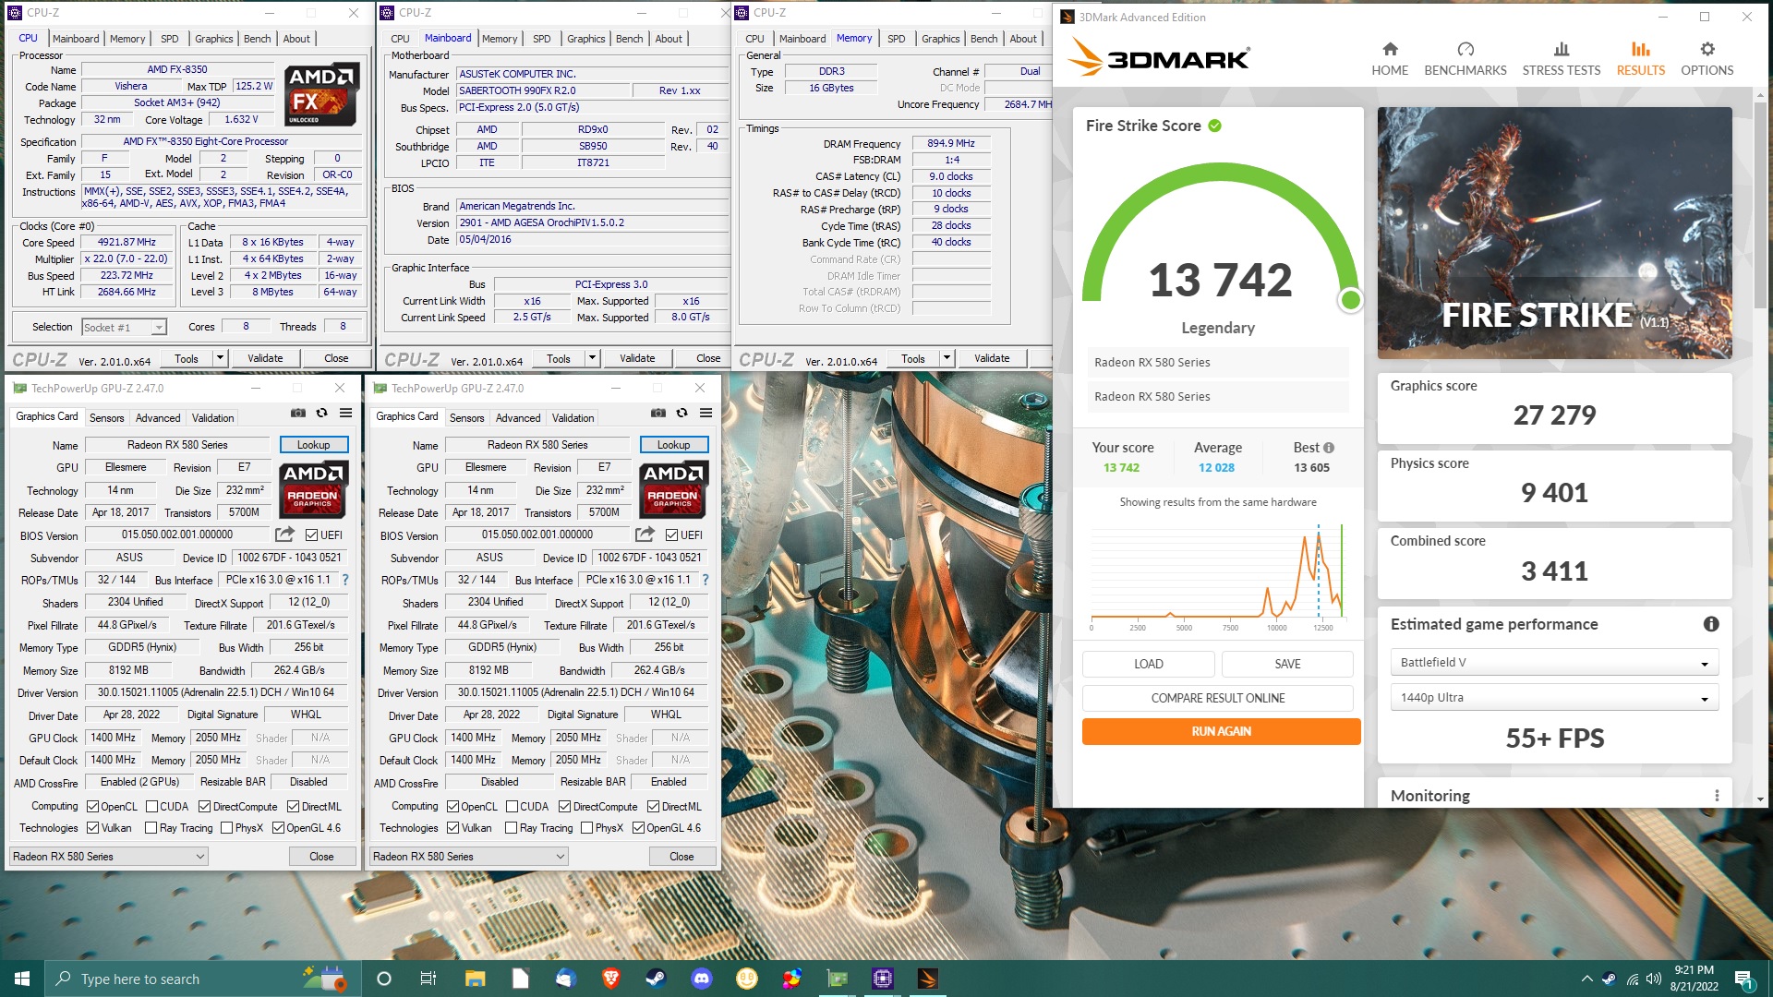This screenshot has height=997, width=1773.
Task: Open Socket #1 selection dropdown in CPU-Z
Action: 124,327
